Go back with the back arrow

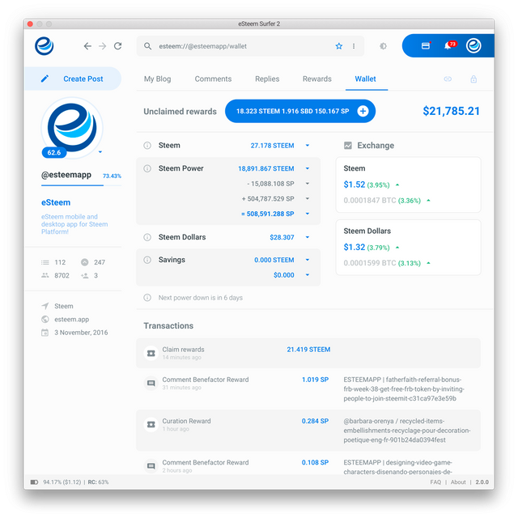pos(87,46)
